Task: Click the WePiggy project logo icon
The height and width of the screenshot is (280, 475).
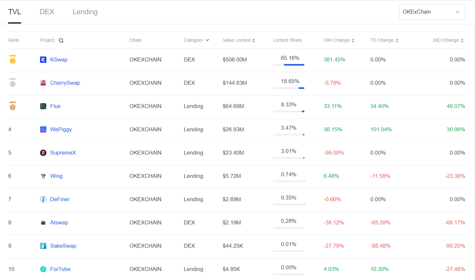Action: (43, 130)
